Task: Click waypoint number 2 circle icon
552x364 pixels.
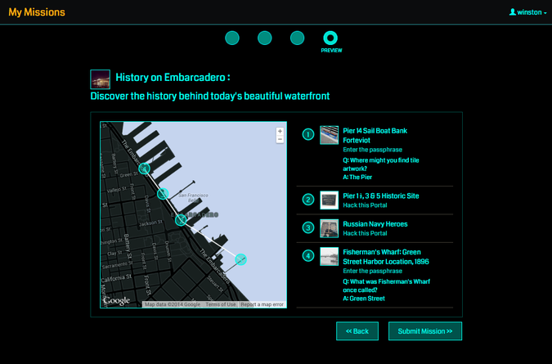Action: (x=308, y=200)
